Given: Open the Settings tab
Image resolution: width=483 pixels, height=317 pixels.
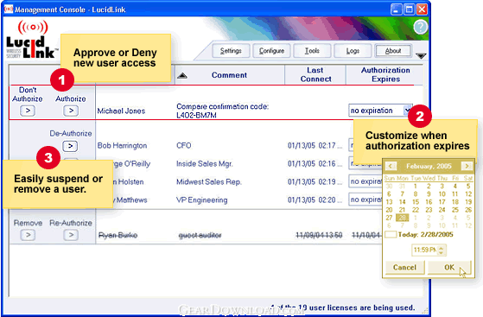Looking at the screenshot, I should 231,51.
